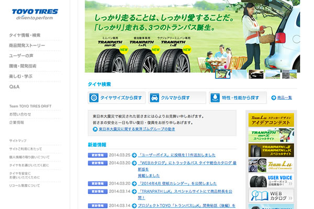The width and height of the screenshot is (314, 209).
Task: Click the main TRANPATH hero banner
Action: [x=192, y=36]
